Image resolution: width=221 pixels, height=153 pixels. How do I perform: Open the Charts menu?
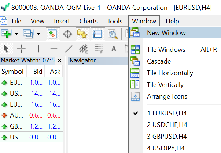[x=89, y=21]
